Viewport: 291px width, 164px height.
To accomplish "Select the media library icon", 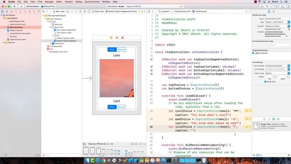I will coord(278,119).
